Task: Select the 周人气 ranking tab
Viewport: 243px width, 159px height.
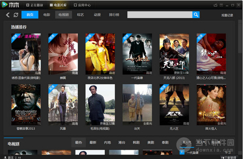Action: pyautogui.click(x=187, y=142)
